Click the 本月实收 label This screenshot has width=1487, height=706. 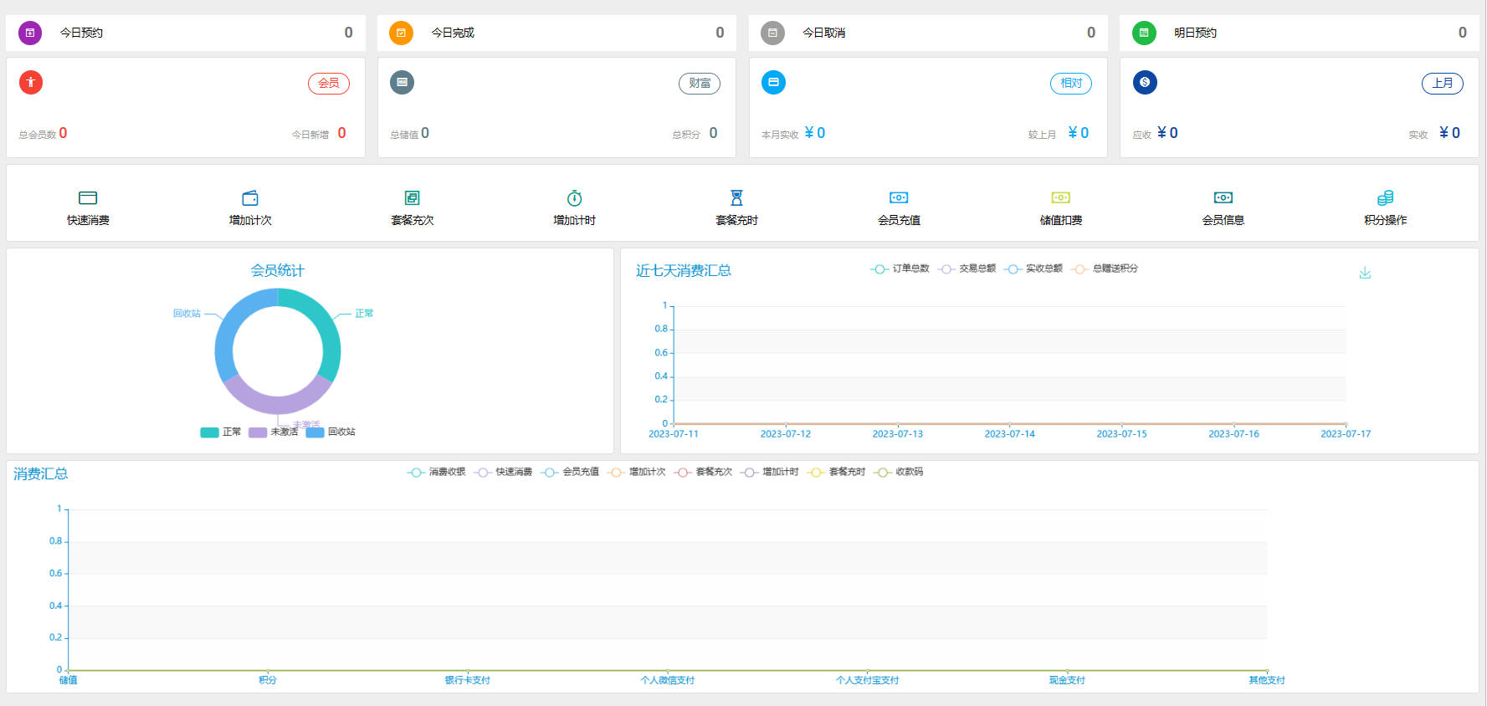coord(780,135)
